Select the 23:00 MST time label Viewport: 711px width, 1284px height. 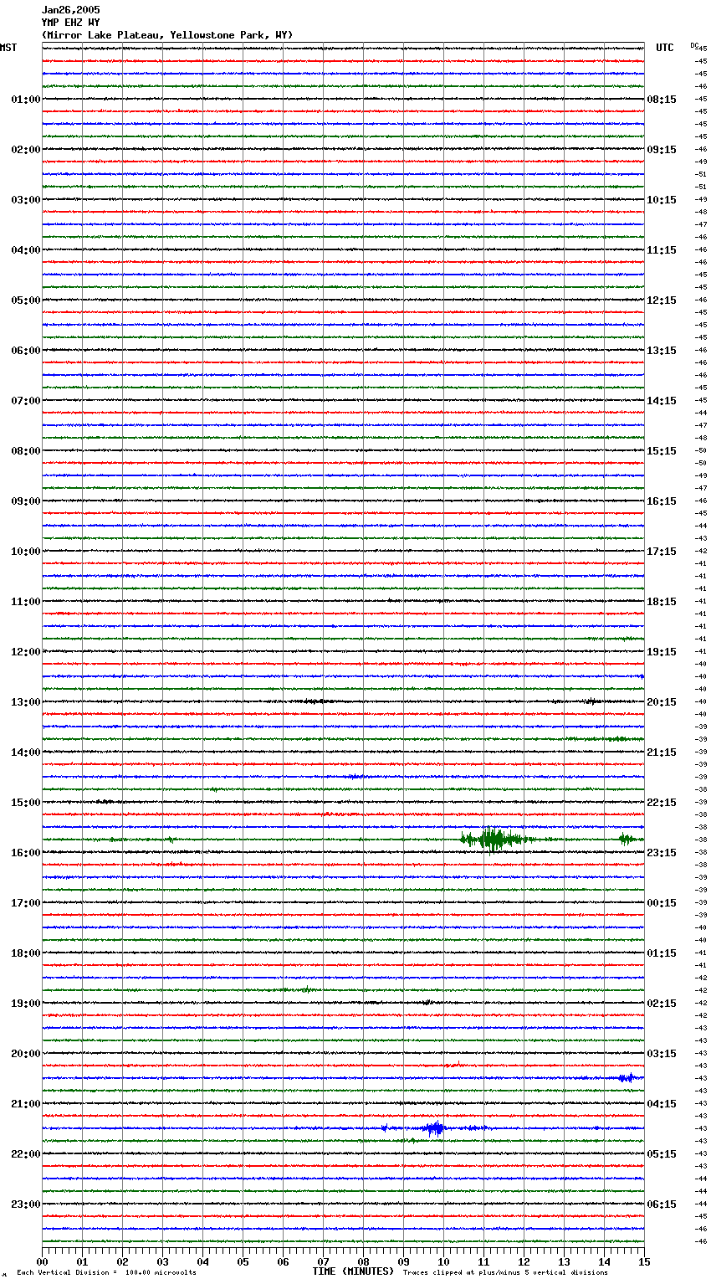point(26,1204)
